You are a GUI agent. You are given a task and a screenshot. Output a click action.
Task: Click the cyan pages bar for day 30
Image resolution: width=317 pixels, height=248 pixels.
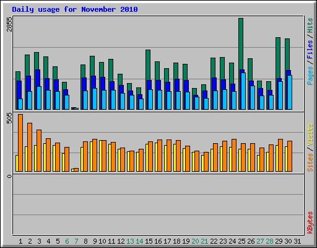(x=290, y=92)
